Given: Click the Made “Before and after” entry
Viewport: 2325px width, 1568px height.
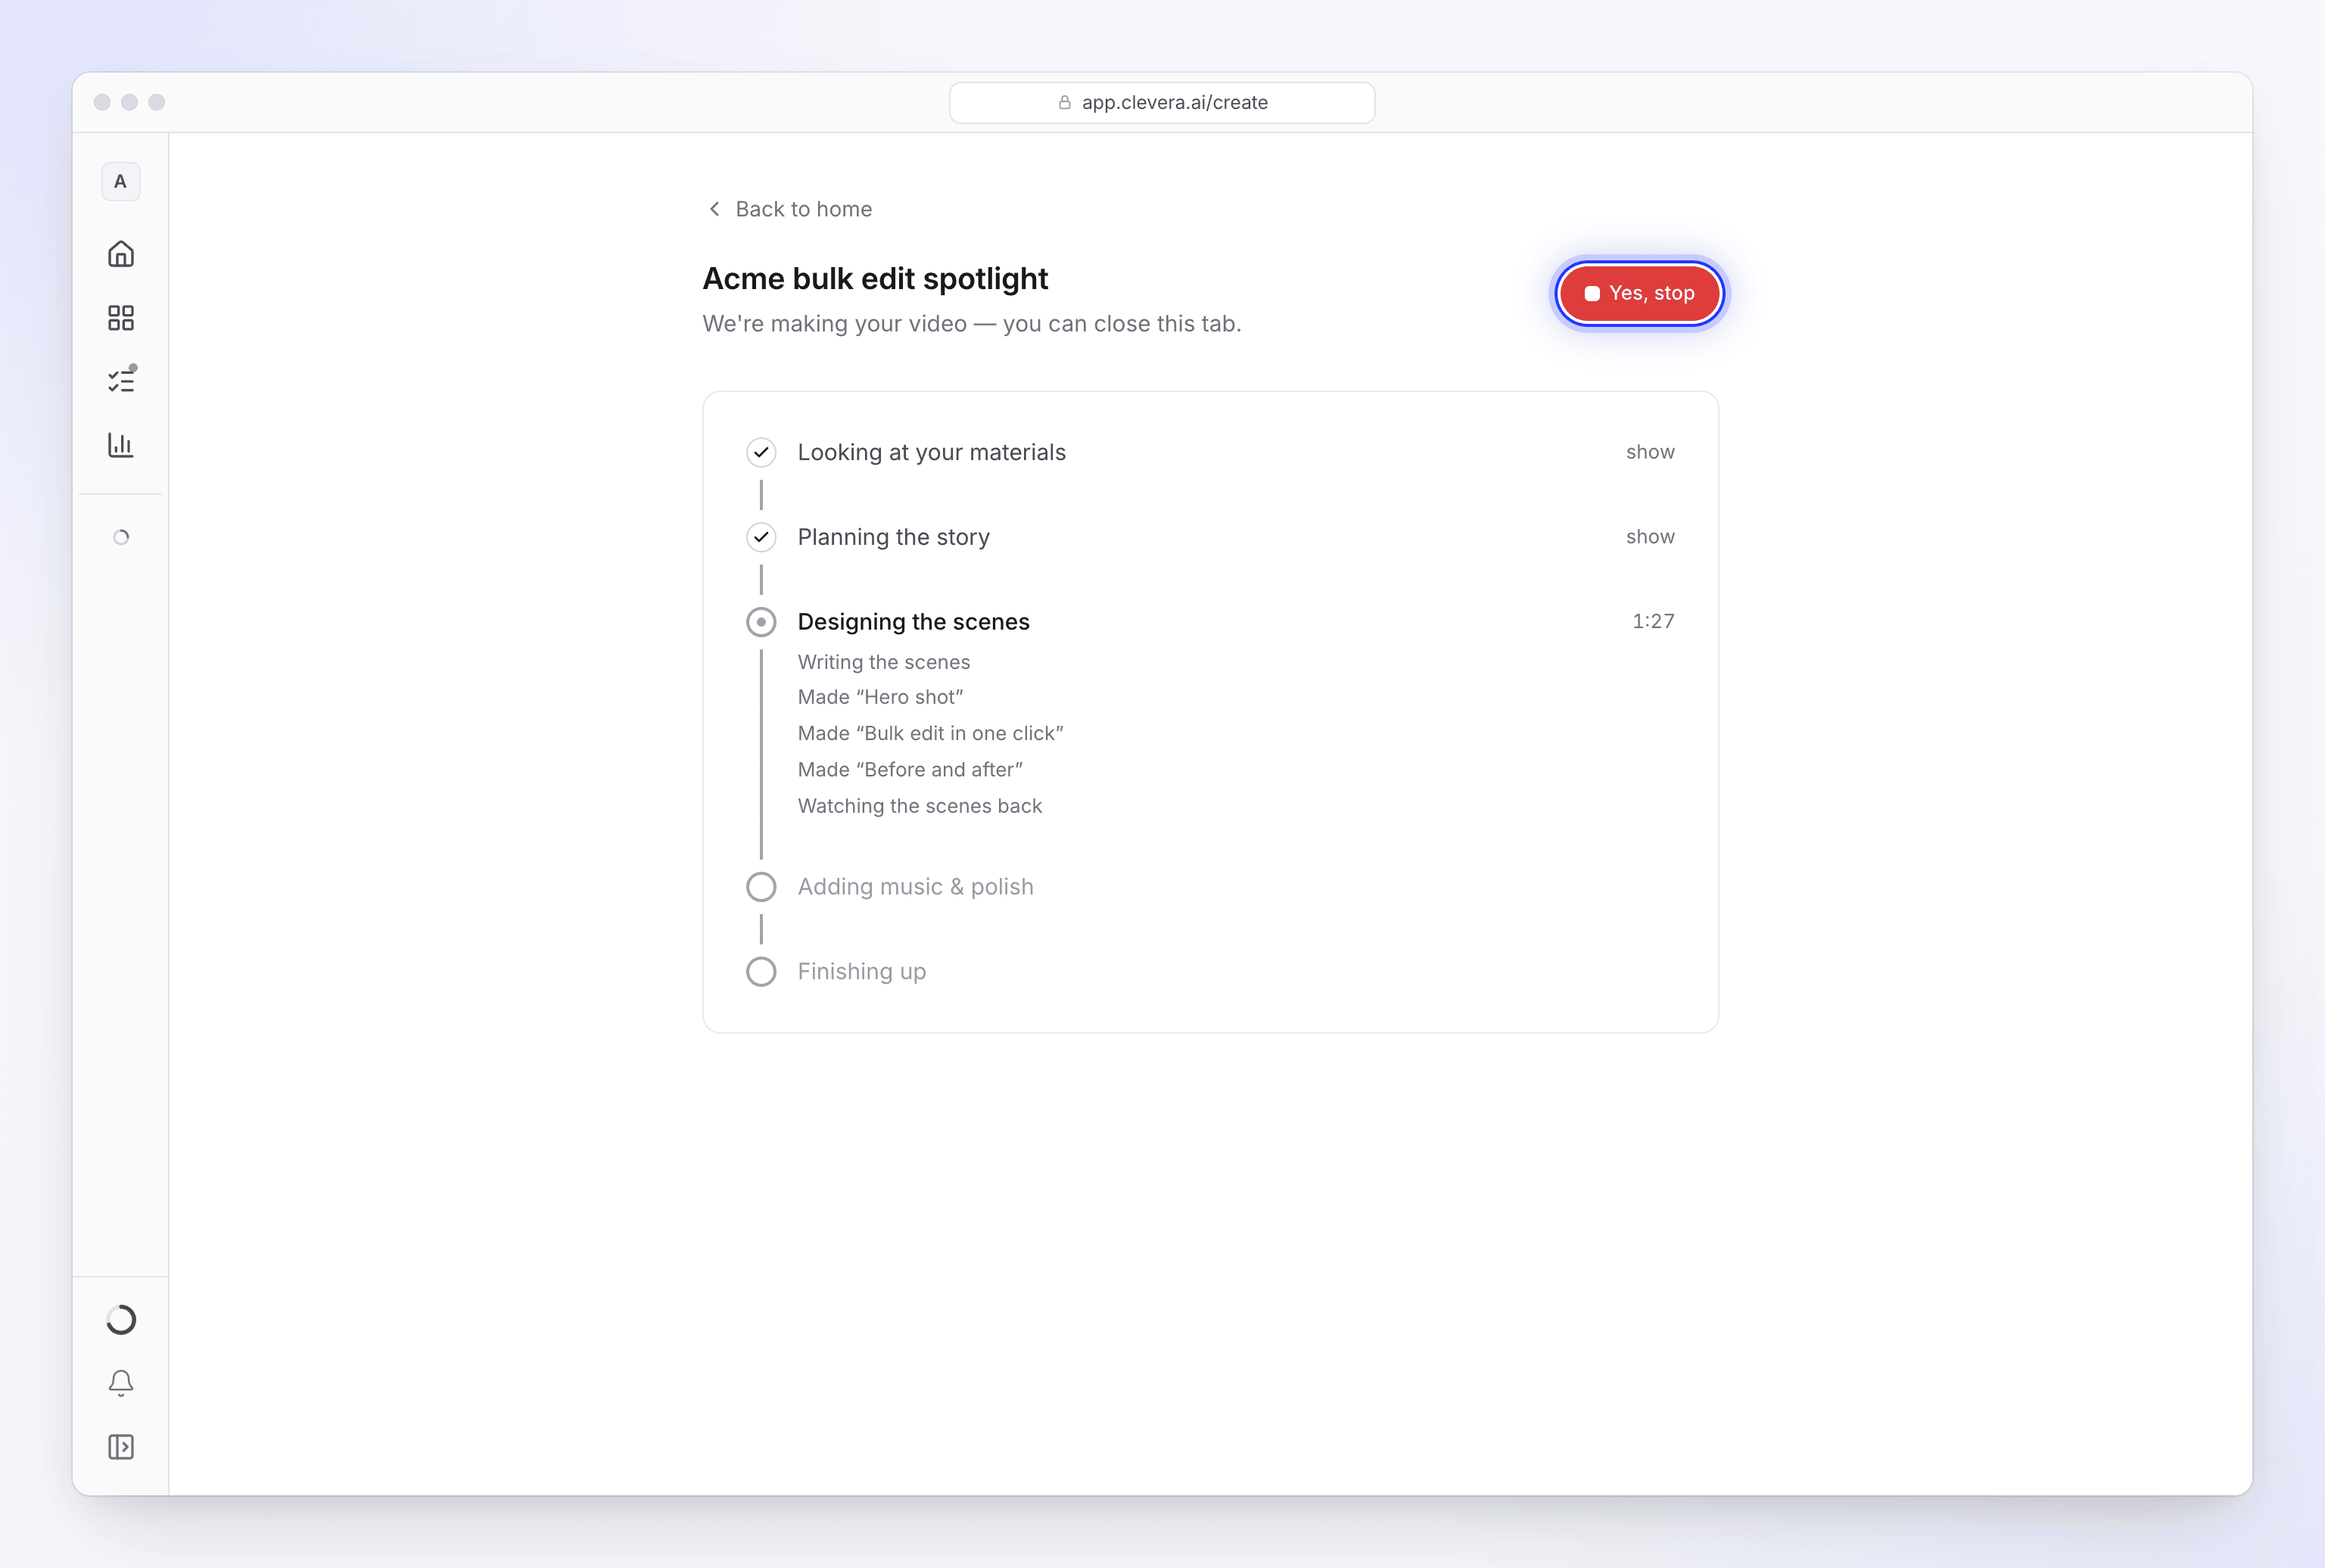Looking at the screenshot, I should 910,769.
